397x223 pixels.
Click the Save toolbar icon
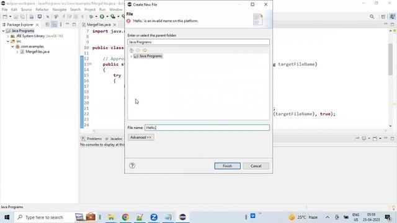(x=16, y=17)
